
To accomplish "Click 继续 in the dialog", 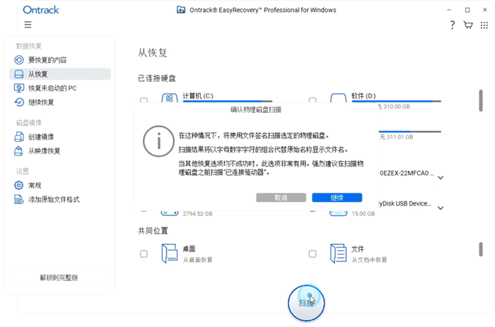I will tap(337, 198).
